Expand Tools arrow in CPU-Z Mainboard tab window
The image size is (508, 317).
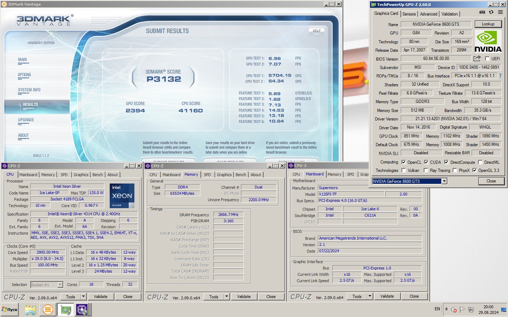pos(370,296)
